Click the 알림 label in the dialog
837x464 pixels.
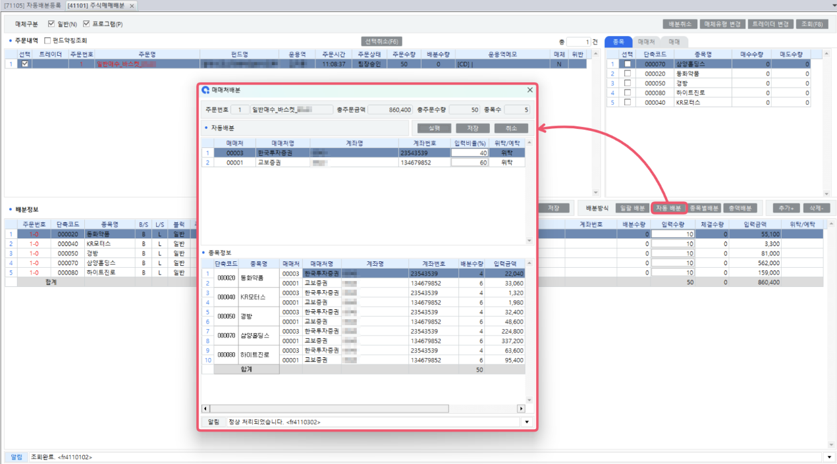click(x=213, y=422)
